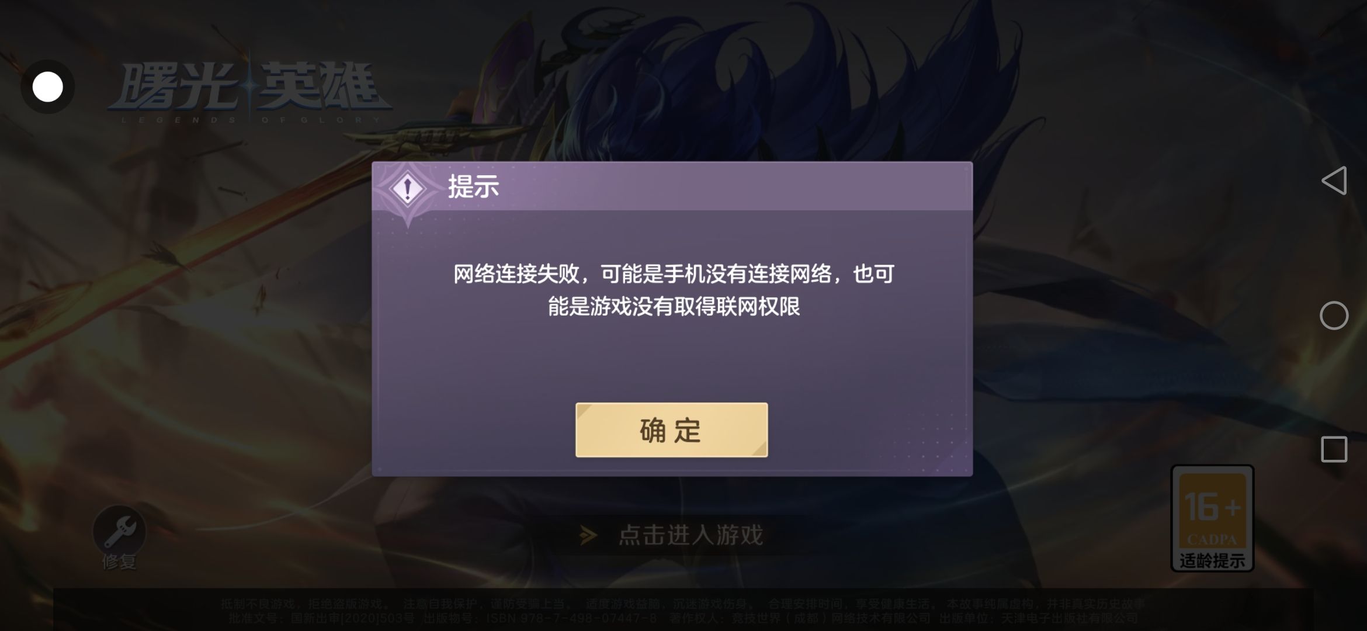Click the 提示 dialog title

coord(473,187)
